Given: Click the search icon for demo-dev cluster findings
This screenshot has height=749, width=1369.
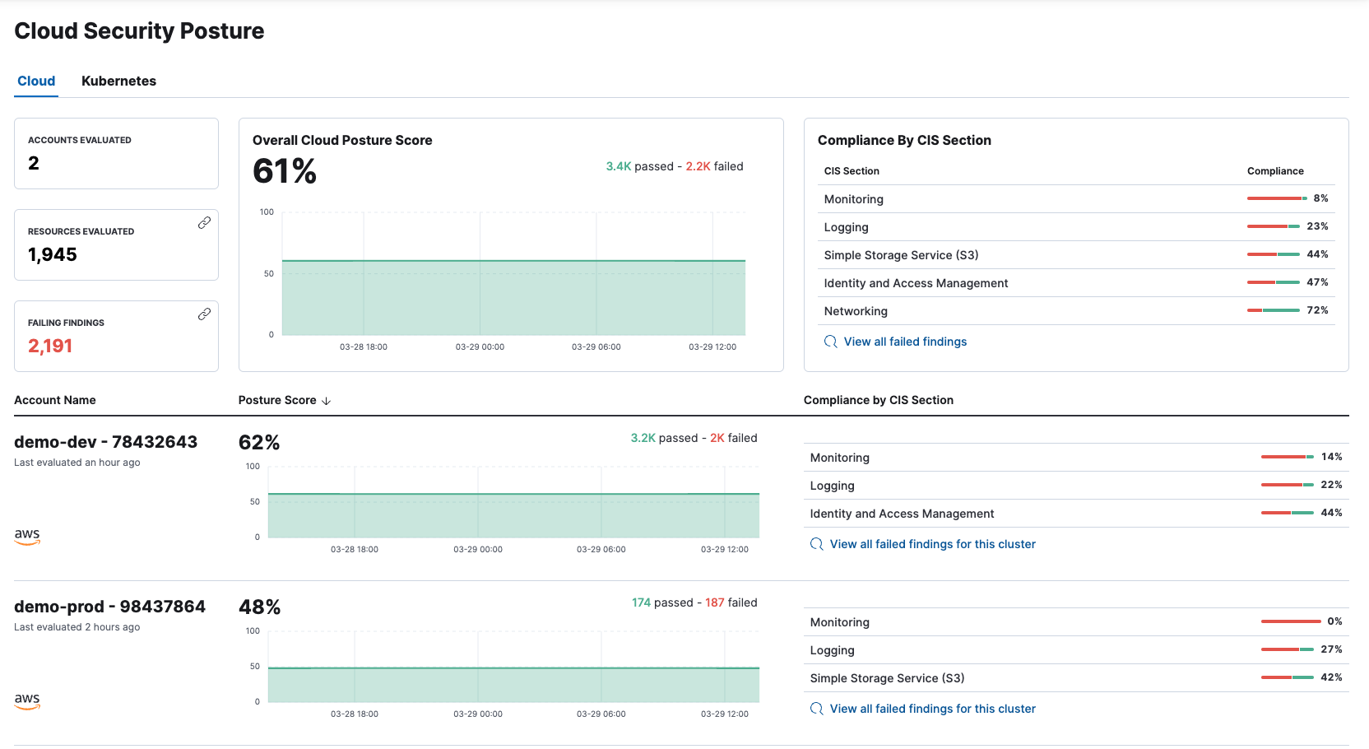Looking at the screenshot, I should tap(816, 543).
